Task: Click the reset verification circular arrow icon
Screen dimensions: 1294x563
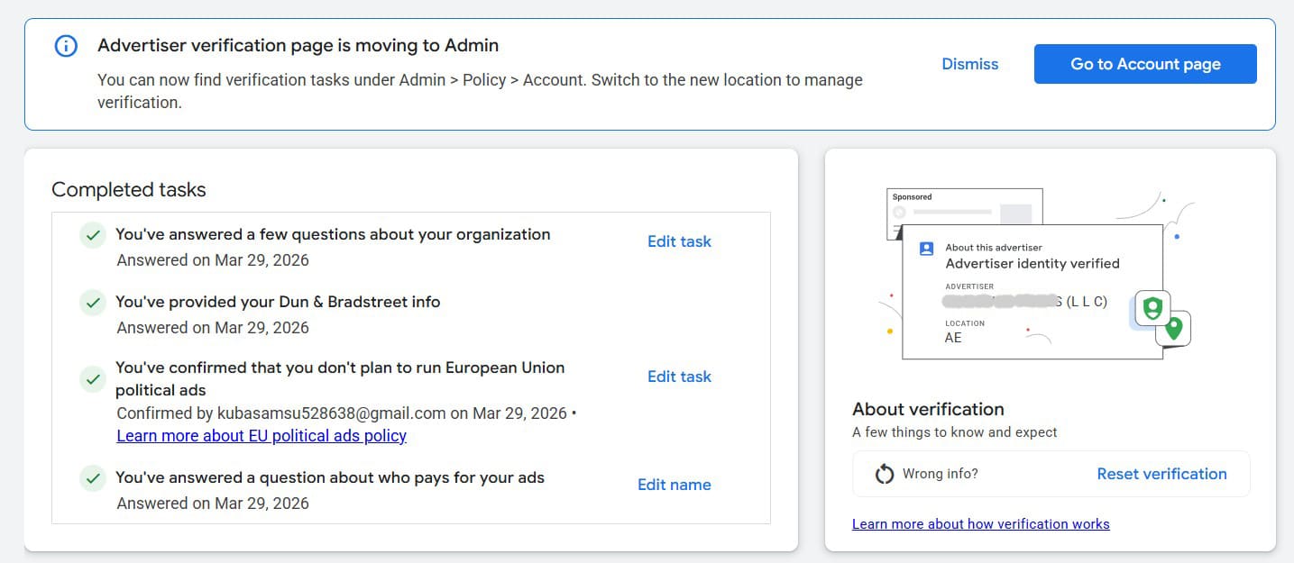Action: (885, 474)
